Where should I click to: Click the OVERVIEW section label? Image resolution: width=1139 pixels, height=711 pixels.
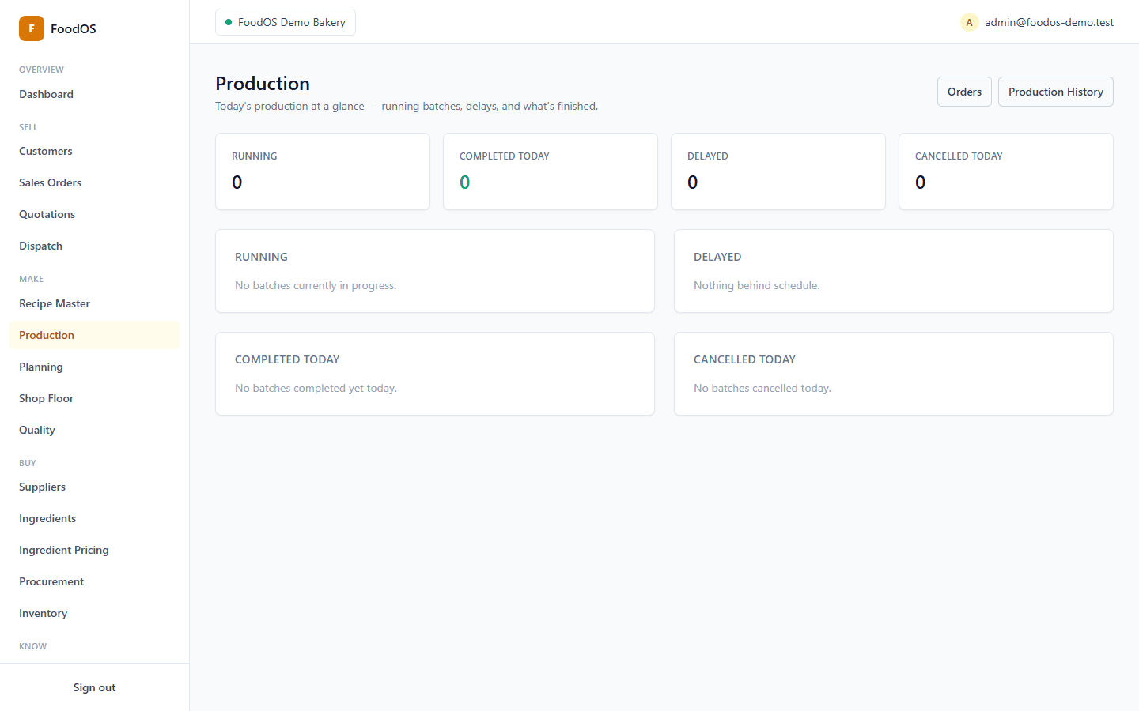pos(41,70)
